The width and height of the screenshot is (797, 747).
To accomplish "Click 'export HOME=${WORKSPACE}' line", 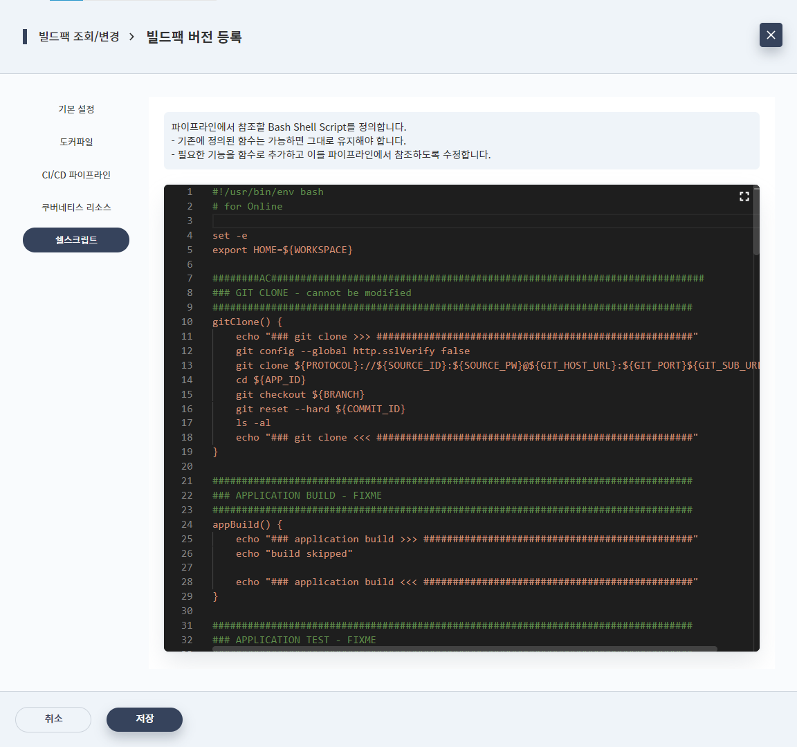I will tap(282, 250).
